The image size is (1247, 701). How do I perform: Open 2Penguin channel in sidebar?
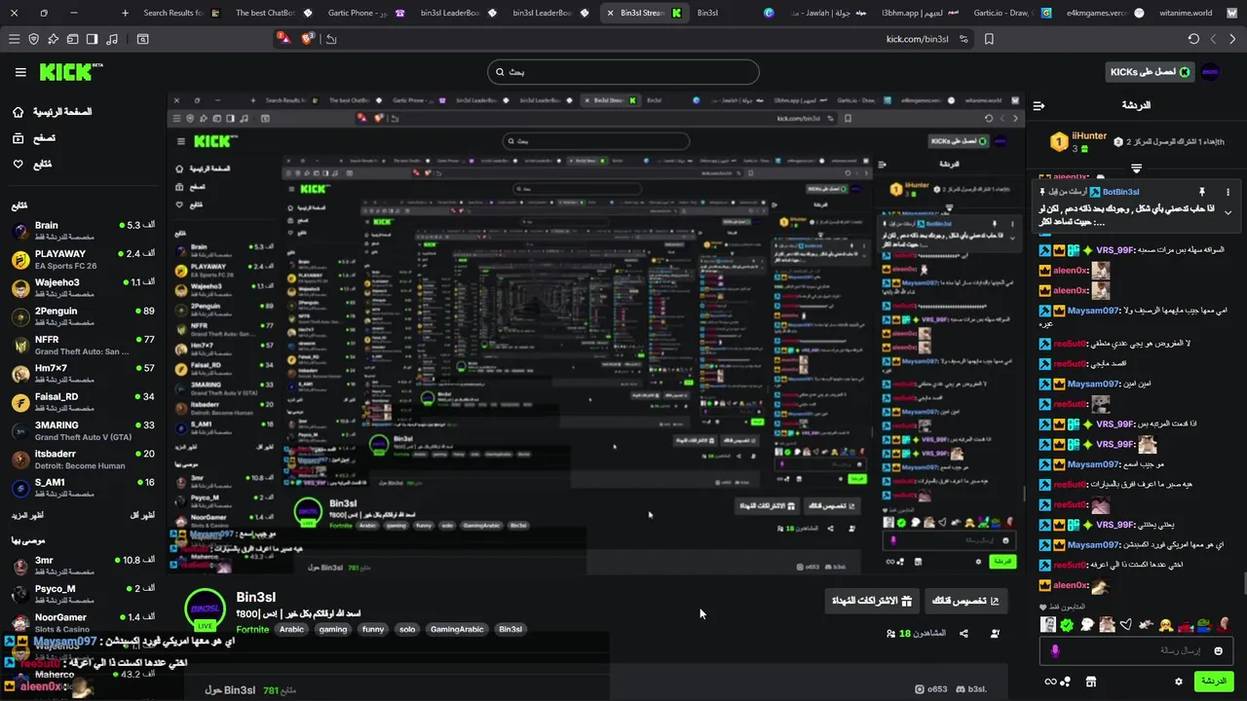pyautogui.click(x=83, y=316)
